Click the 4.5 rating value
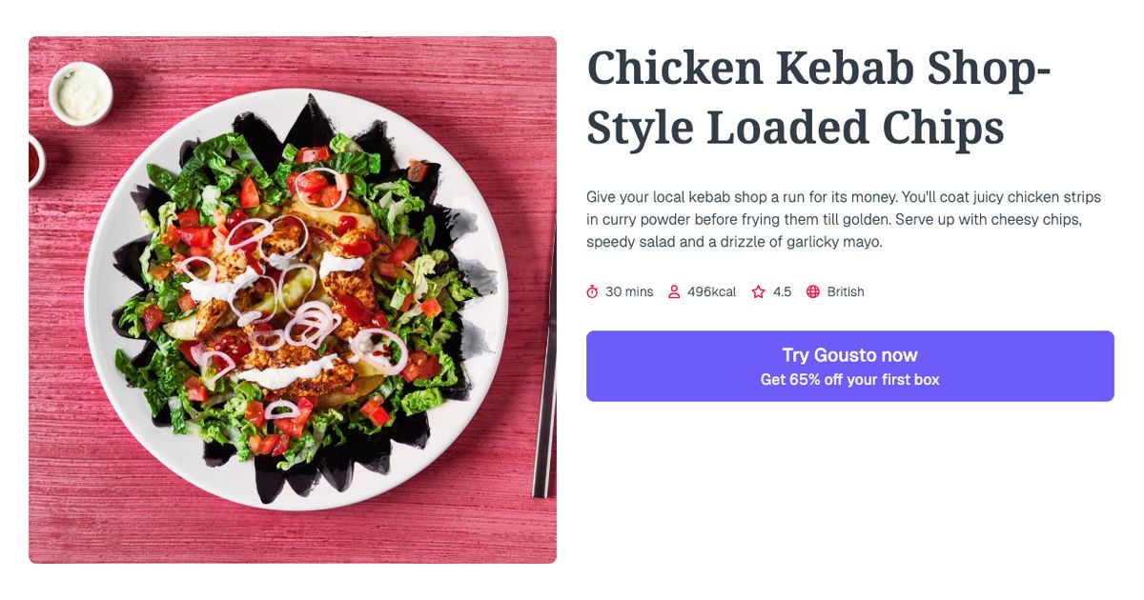This screenshot has width=1144, height=600. coord(782,291)
